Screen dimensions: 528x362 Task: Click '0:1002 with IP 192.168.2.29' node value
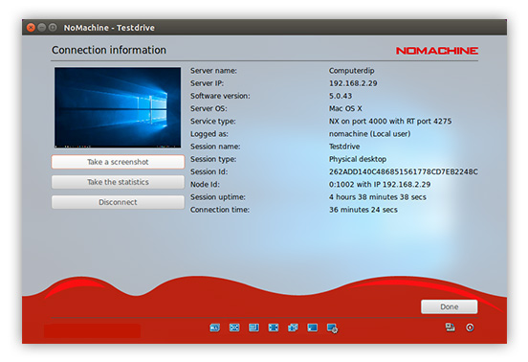point(380,185)
